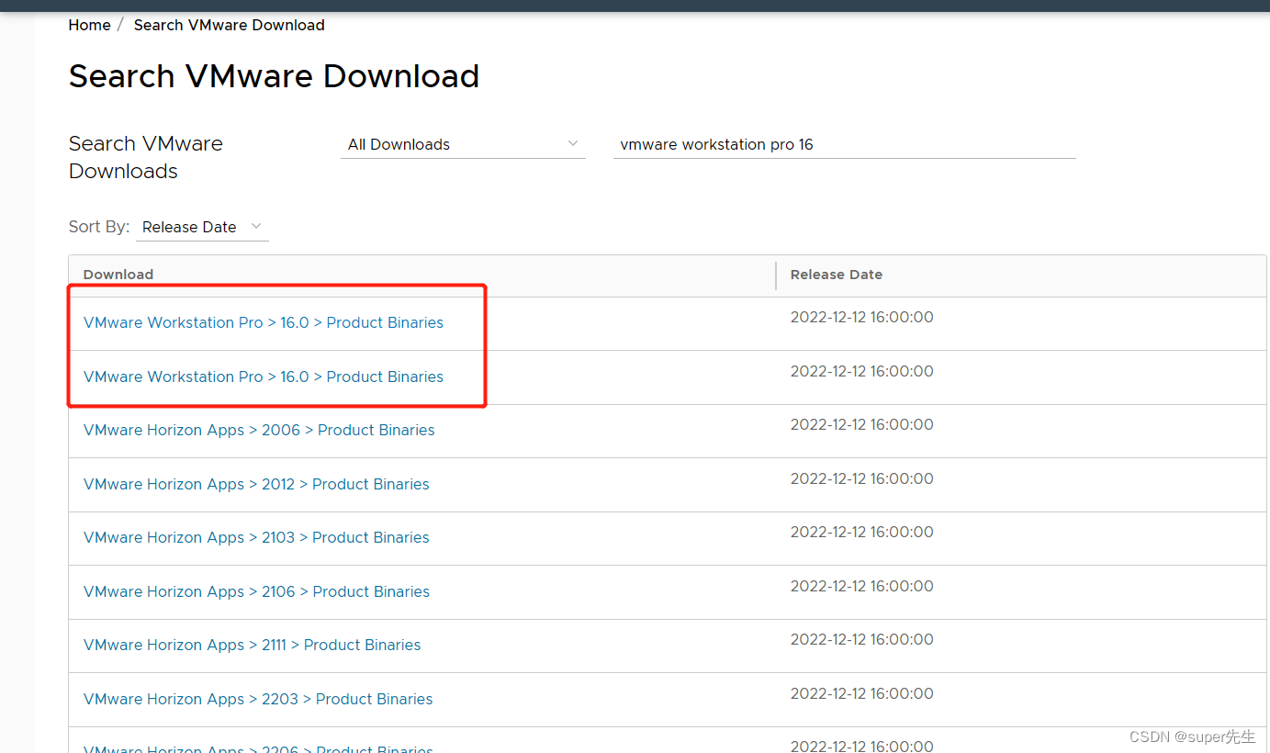The height and width of the screenshot is (753, 1270).
Task: Open first VMware Workstation Pro 16.0 Product Binaries link
Action: (x=264, y=322)
